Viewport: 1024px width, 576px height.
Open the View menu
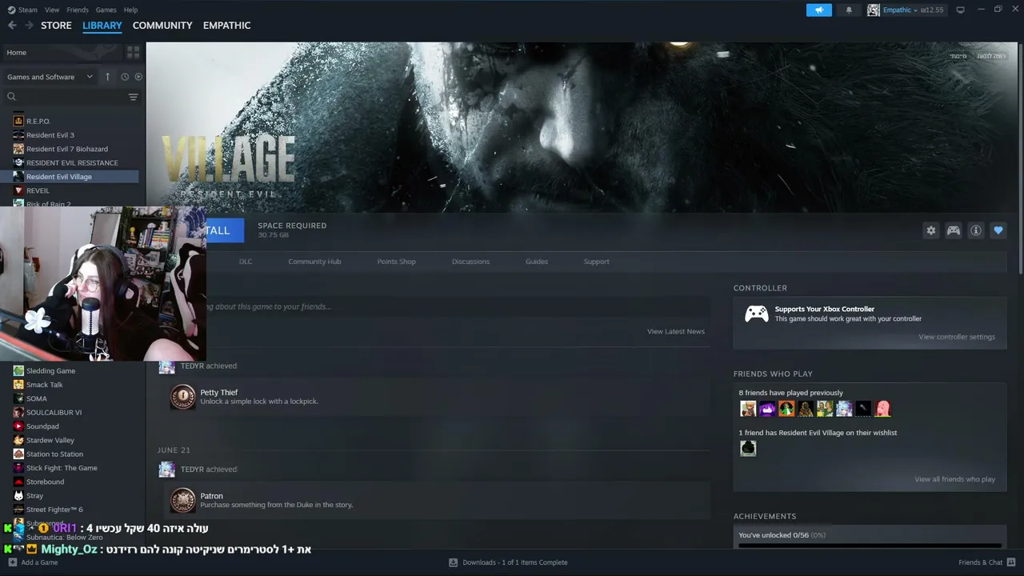click(x=52, y=10)
